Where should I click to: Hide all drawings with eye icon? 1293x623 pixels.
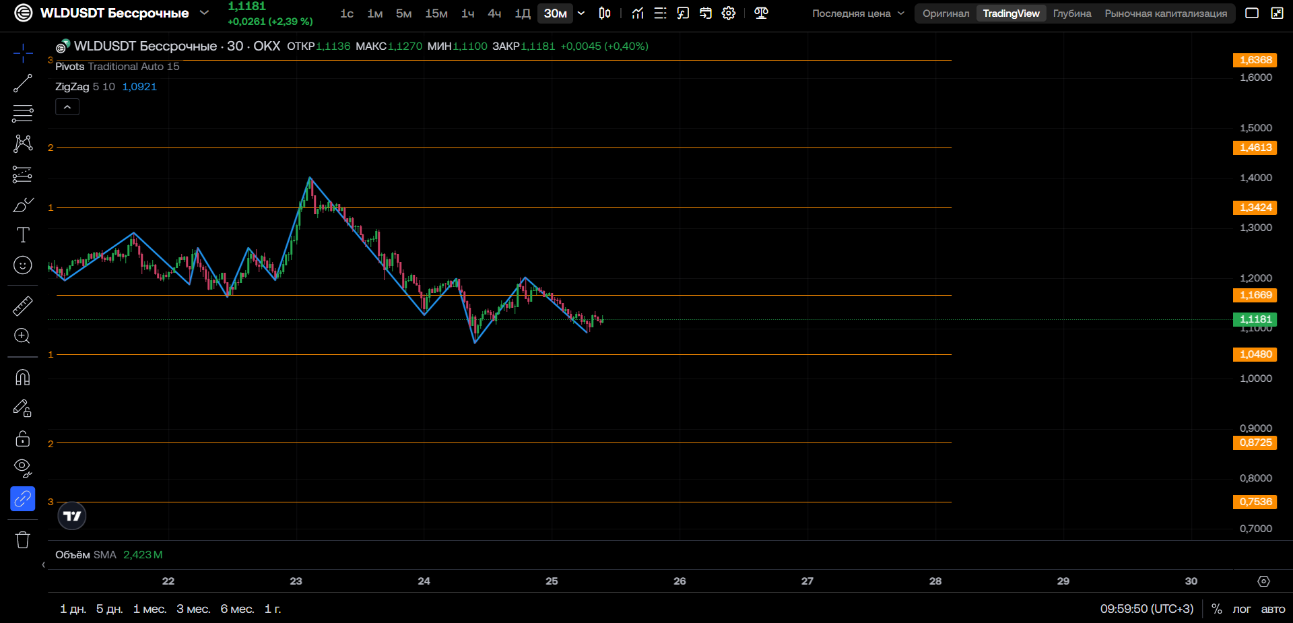[x=22, y=468]
